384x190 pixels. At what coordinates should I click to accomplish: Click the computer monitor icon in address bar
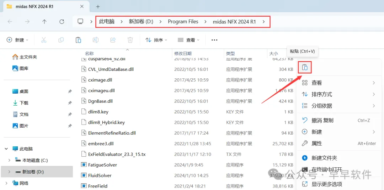pos(80,22)
